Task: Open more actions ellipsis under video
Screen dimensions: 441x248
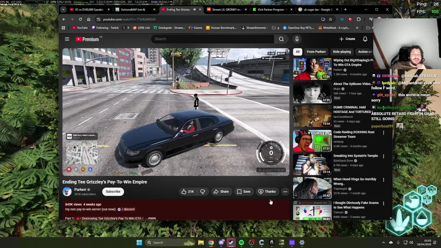Action: [285, 192]
